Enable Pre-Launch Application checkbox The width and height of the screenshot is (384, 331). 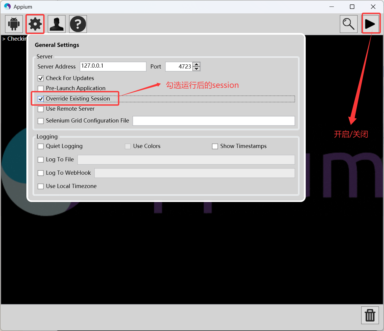tap(41, 88)
